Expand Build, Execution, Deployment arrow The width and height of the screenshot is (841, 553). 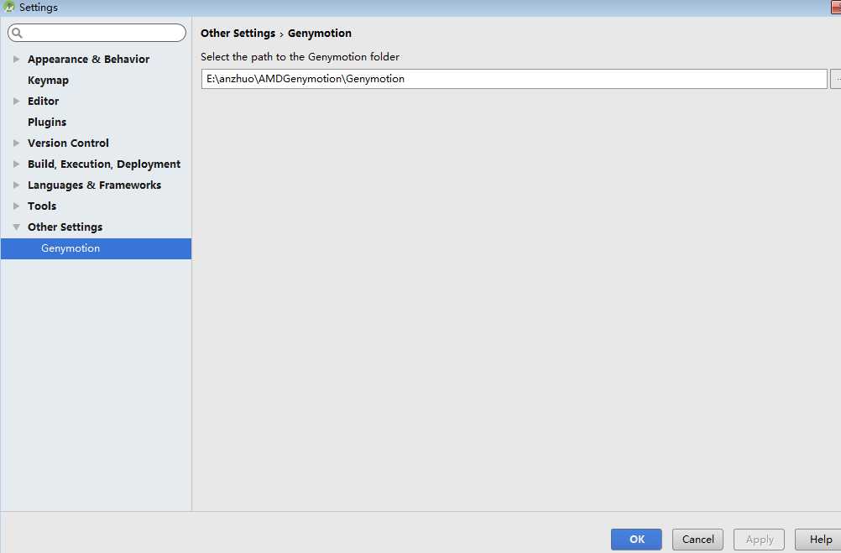tap(16, 164)
